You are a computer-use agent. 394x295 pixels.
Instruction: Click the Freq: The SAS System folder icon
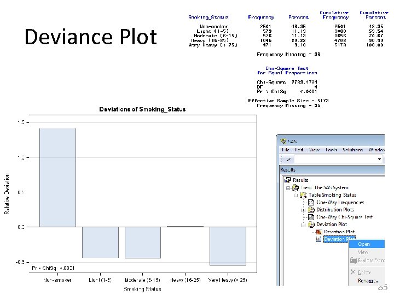[x=296, y=187]
